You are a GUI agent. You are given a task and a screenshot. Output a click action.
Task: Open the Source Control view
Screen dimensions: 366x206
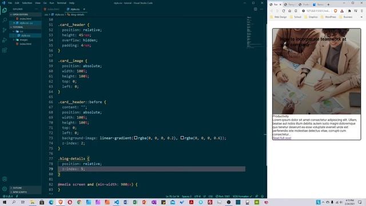(x=5, y=30)
